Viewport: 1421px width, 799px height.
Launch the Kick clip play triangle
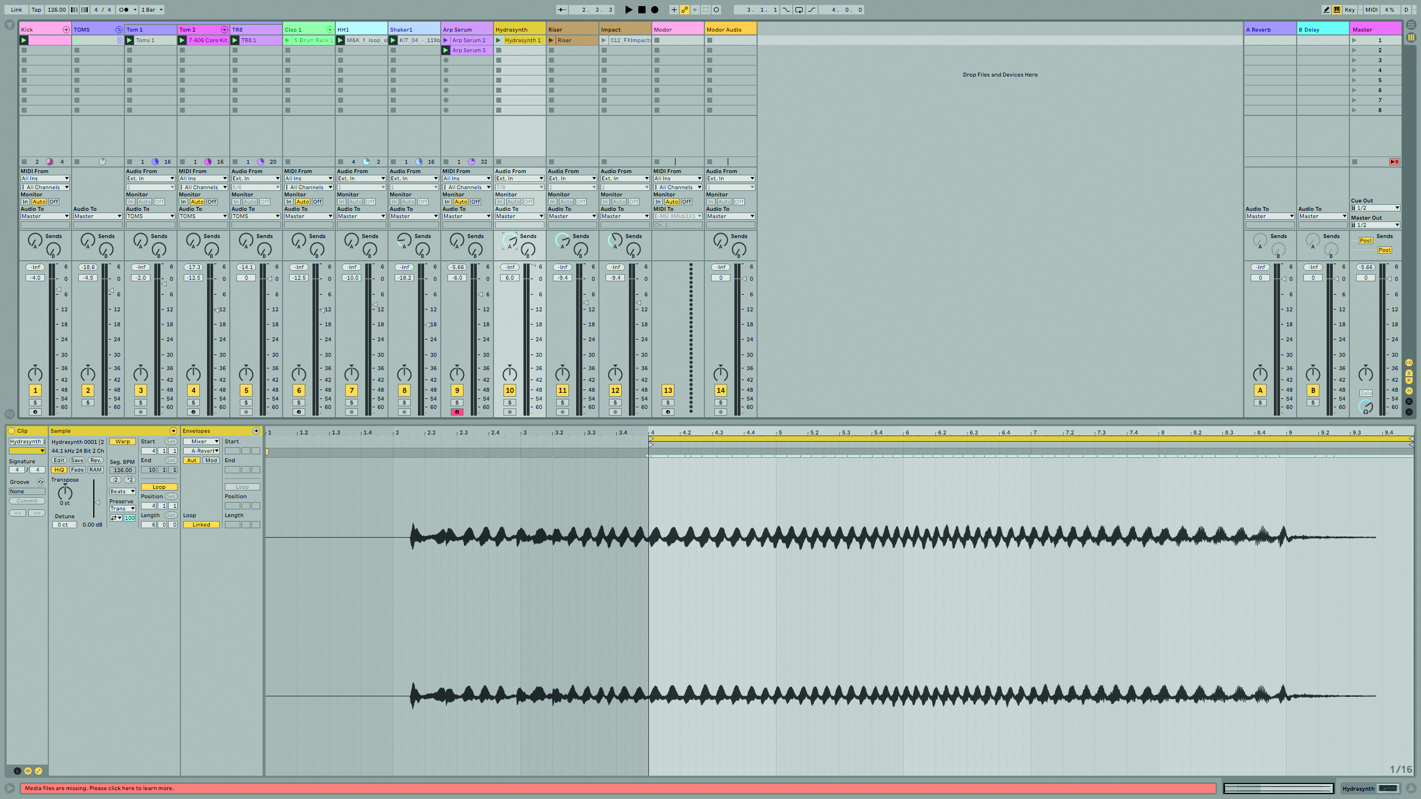tap(24, 40)
